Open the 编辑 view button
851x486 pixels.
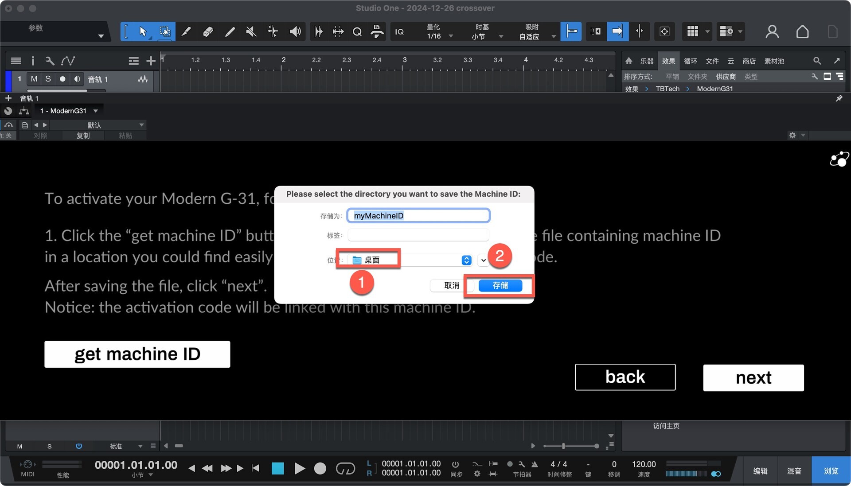pos(760,470)
